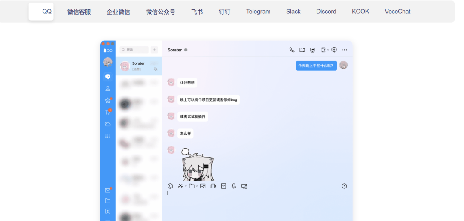This screenshot has height=221, width=464.
Task: Open the QZone star icon in sidebar
Action: tap(108, 101)
